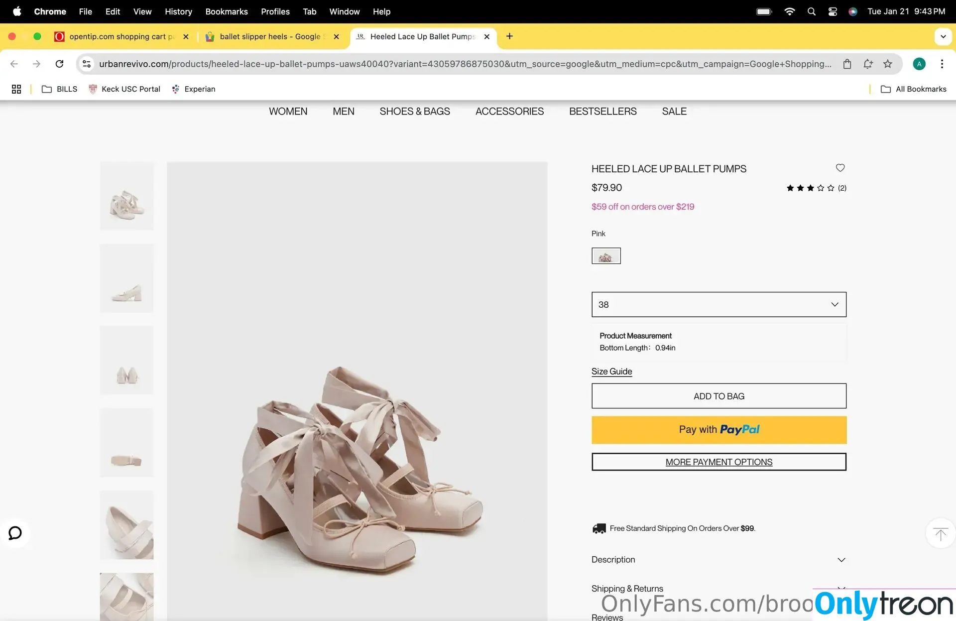Open the BILLS bookmark folder
Screen dimensions: 956x621
tap(60, 89)
